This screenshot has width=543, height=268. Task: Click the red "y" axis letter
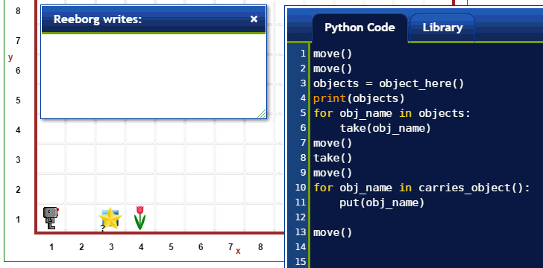pos(10,57)
